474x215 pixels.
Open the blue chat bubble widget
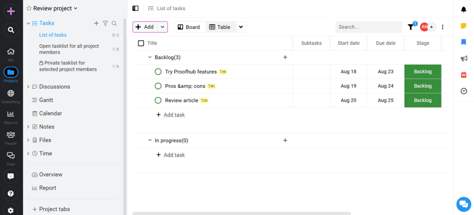pyautogui.click(x=464, y=204)
